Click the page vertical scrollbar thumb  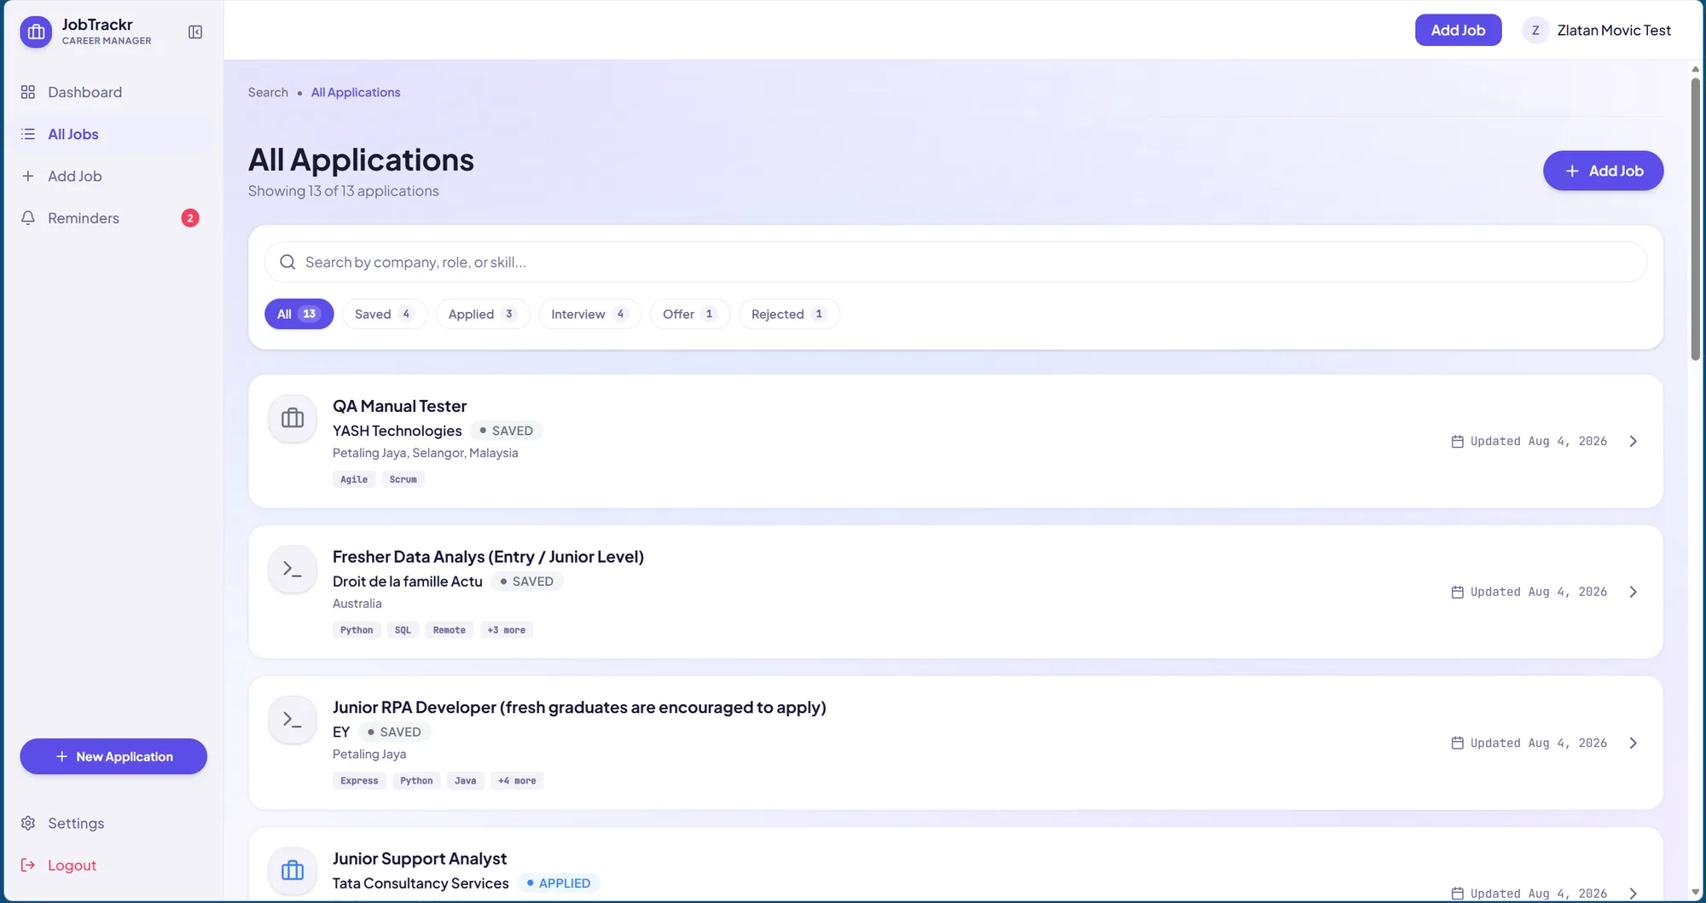pos(1695,219)
